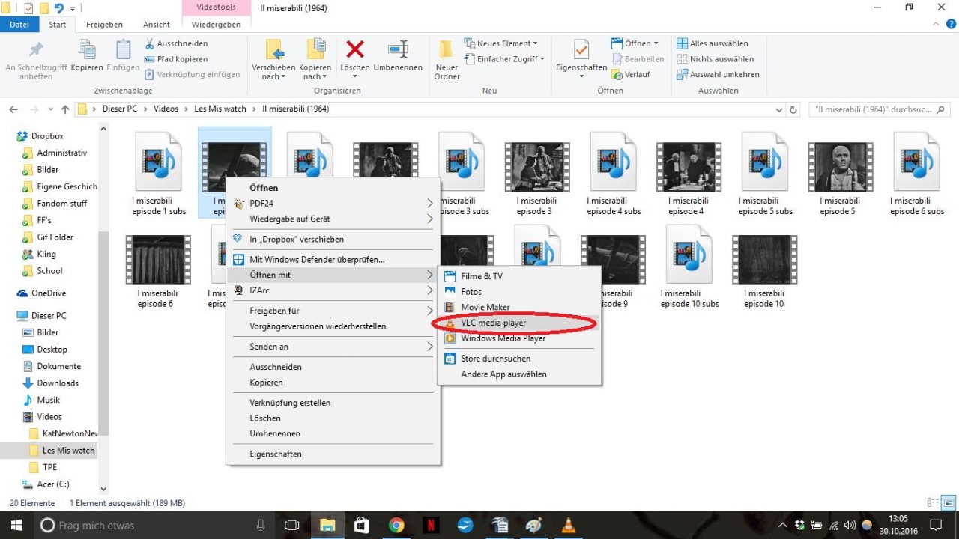Image resolution: width=959 pixels, height=539 pixels.
Task: Click Pfad kopieren in ribbon
Action: coord(176,59)
